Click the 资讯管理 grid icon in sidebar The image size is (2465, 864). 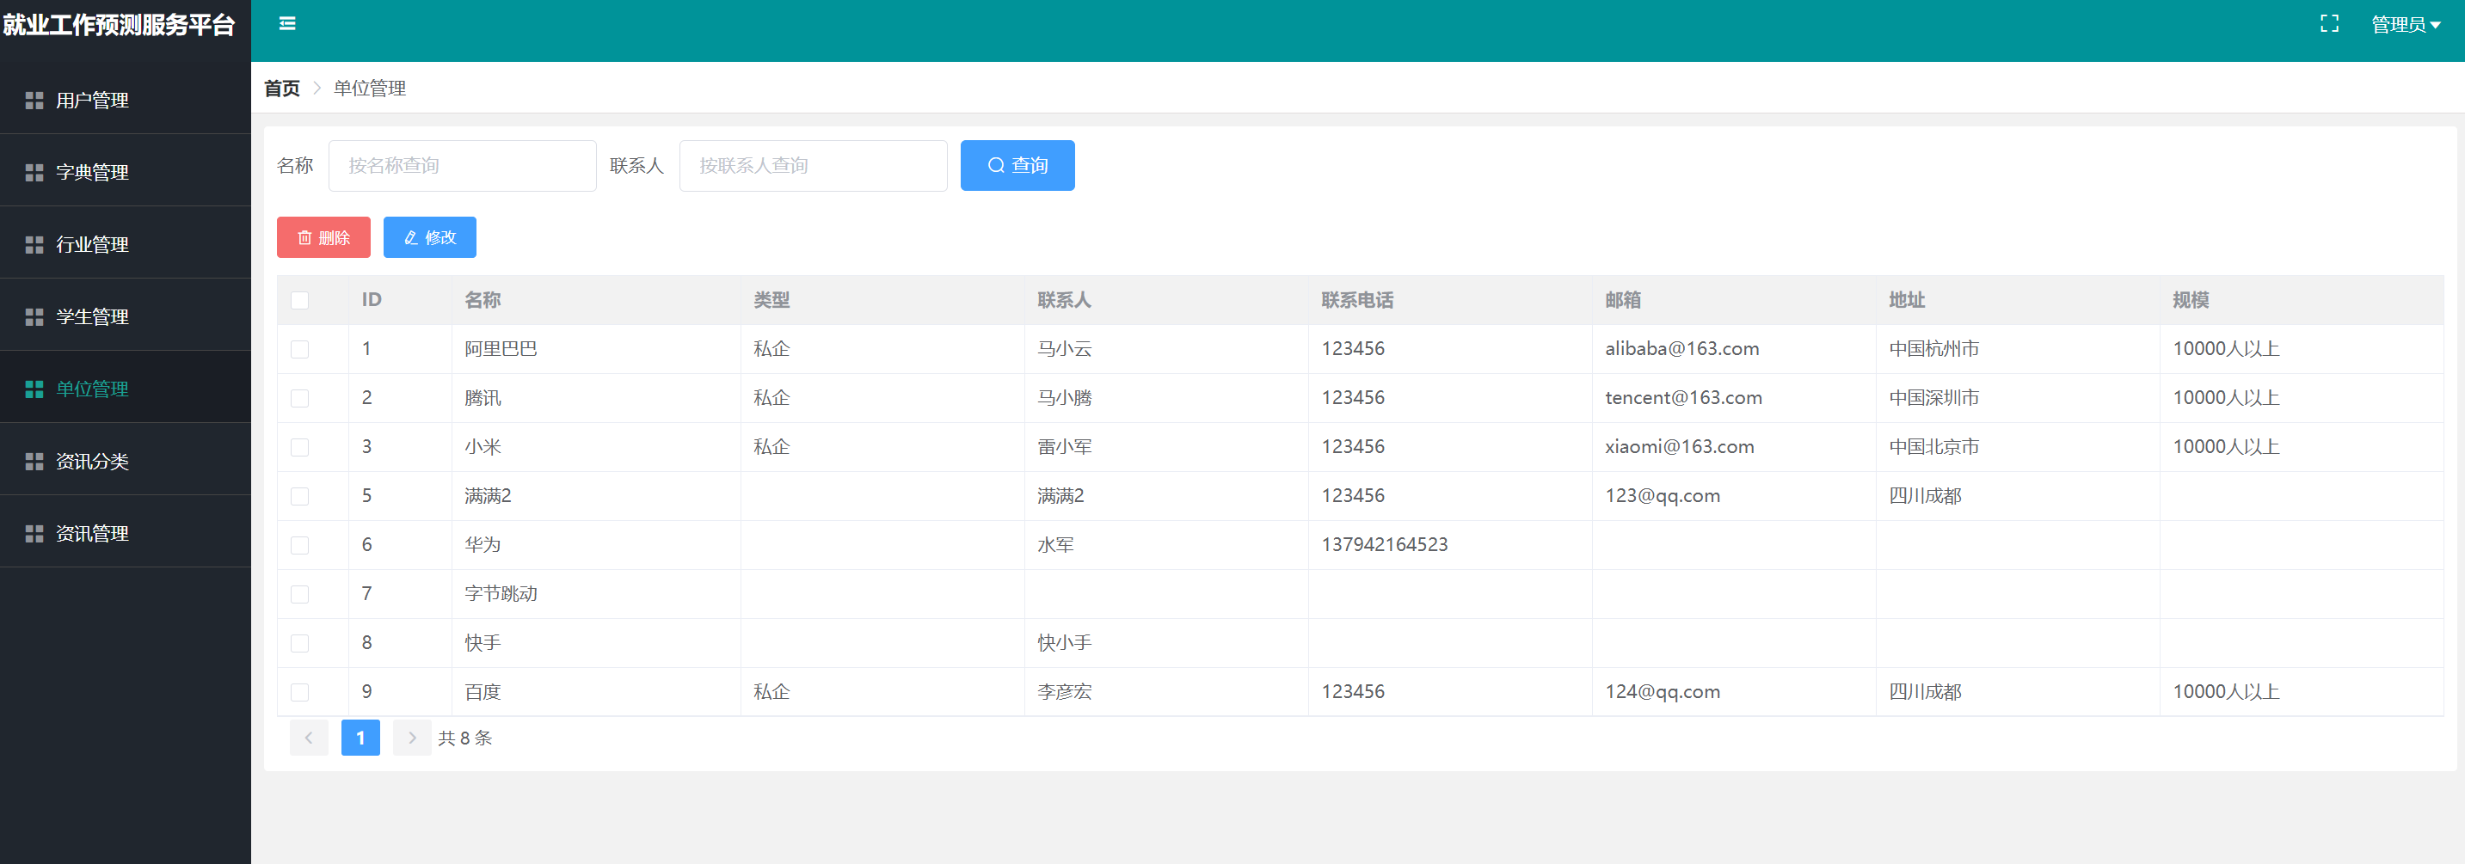34,533
